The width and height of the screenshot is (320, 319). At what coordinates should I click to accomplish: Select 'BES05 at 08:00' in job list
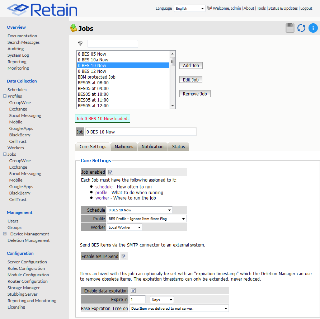pos(123,83)
